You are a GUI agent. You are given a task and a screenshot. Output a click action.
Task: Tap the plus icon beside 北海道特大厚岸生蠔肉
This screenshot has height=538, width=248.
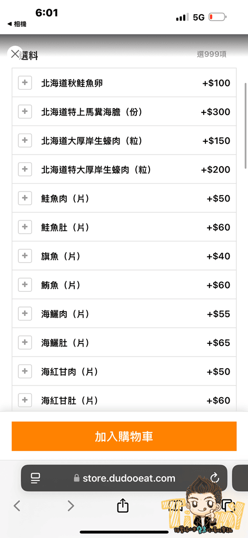[x=25, y=169]
